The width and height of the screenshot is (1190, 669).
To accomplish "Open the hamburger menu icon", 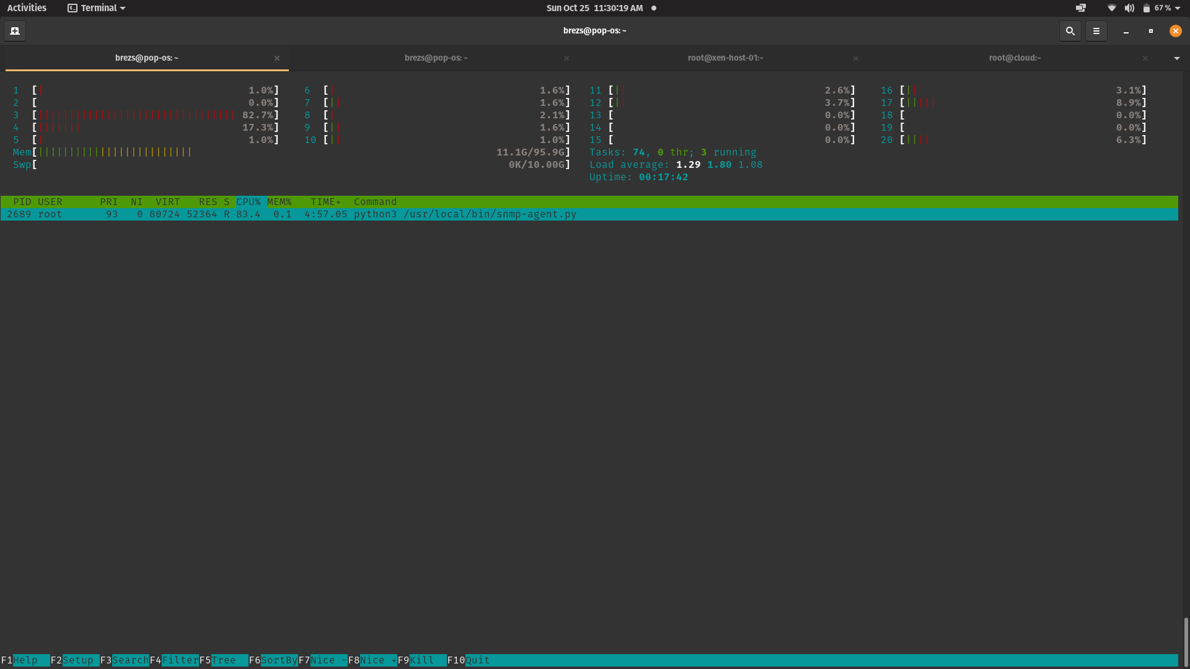I will (1096, 31).
